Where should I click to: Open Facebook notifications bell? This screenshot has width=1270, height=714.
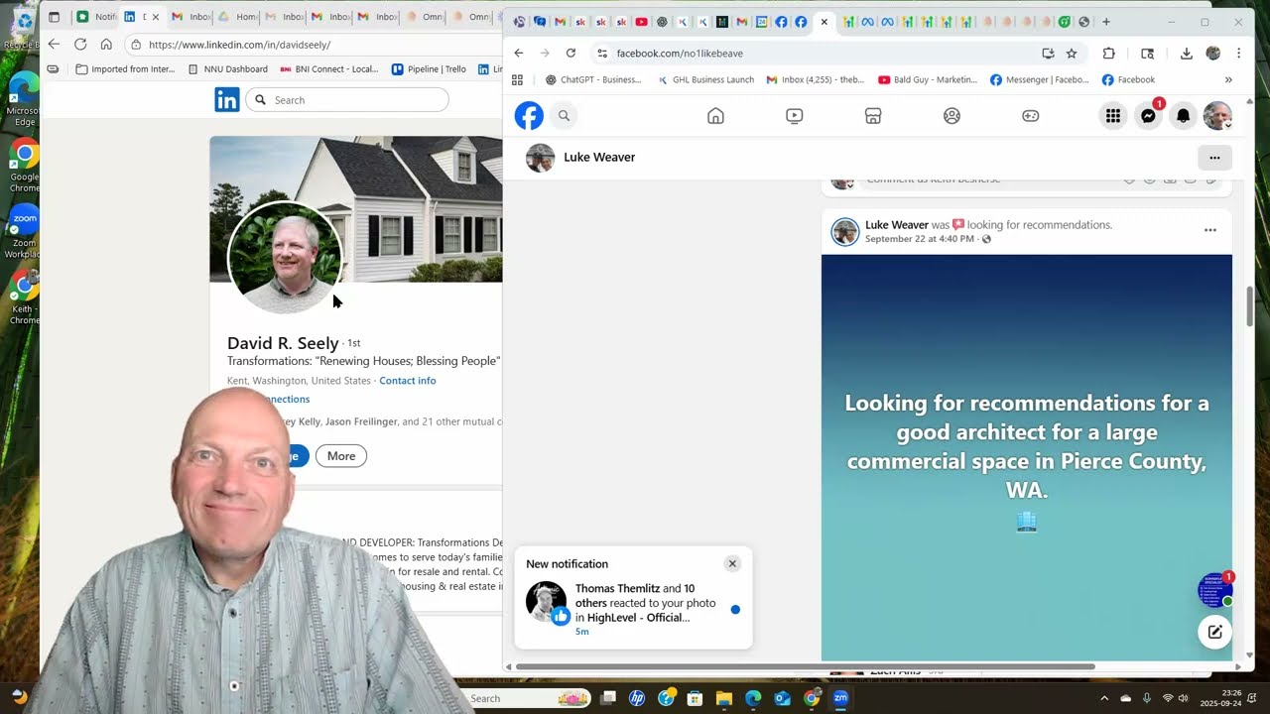tap(1183, 116)
